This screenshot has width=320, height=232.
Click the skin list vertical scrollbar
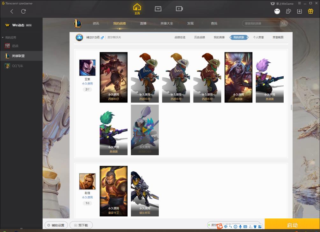pos(291,107)
